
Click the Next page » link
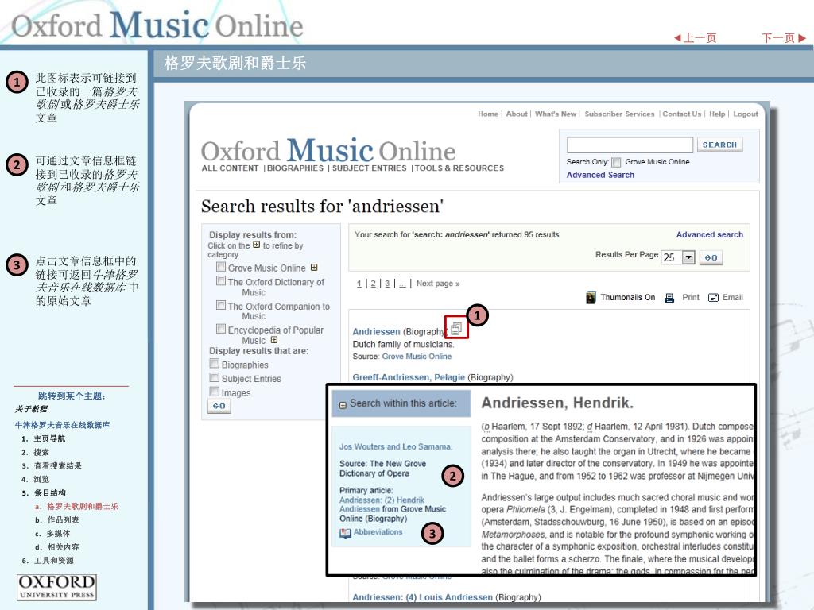(438, 284)
